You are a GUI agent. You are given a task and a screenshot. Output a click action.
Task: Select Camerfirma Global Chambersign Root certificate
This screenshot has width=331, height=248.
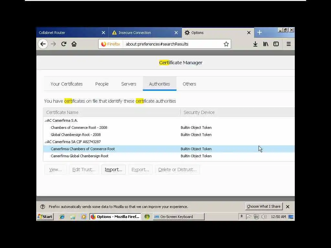tap(169, 156)
